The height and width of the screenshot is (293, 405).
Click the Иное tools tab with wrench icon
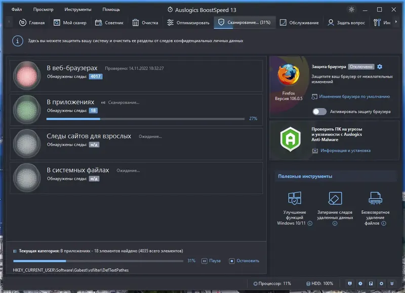click(x=382, y=23)
